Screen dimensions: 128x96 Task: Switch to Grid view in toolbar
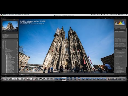pyautogui.click(x=20, y=74)
